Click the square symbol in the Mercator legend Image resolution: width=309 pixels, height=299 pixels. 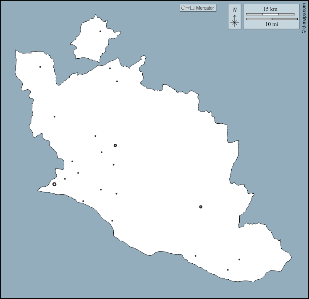(192, 8)
